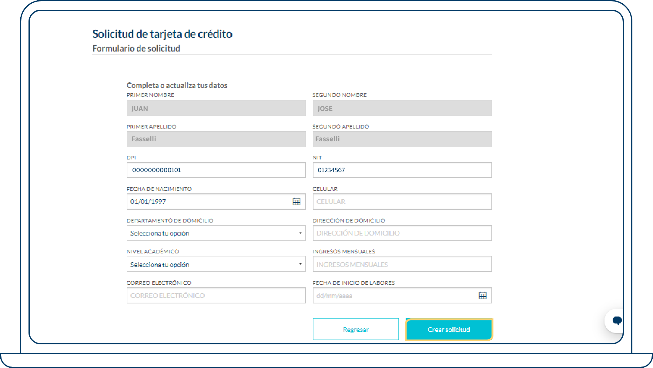
Task: Click the calendar icon for fecha de nacimiento
Action: click(296, 201)
